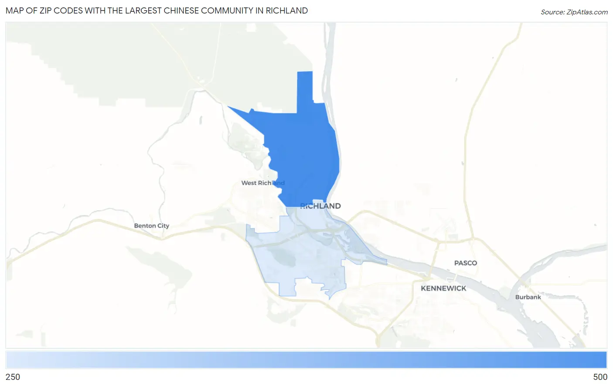This screenshot has width=613, height=386.
Task: Click the Burbank map label
Action: [528, 297]
